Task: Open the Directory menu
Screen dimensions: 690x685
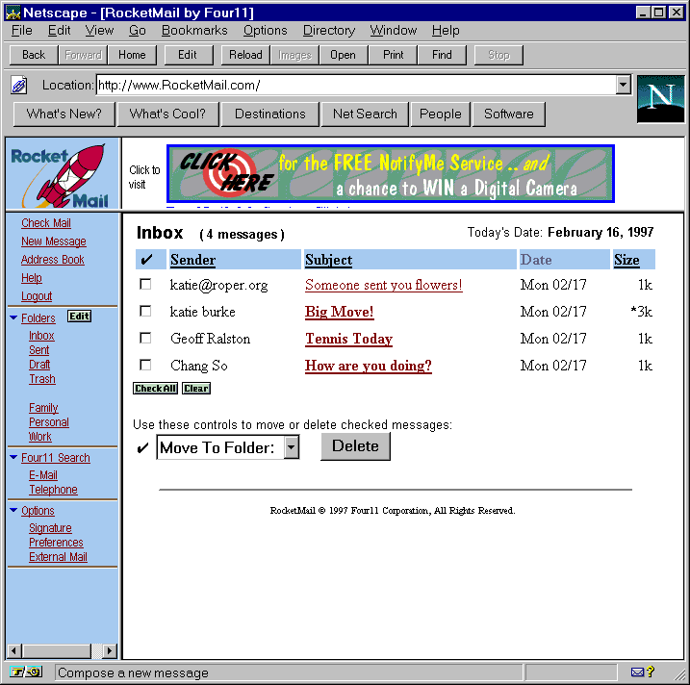Action: 329,31
